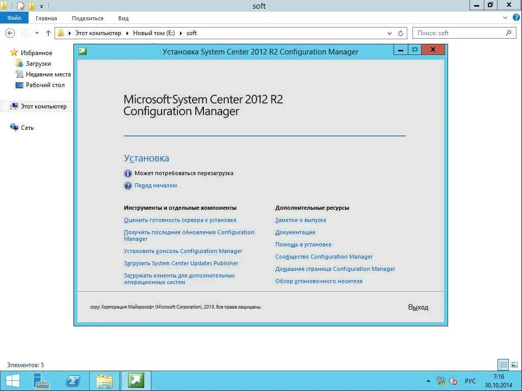The height and width of the screenshot is (391, 522).
Task: Click the Выход exit button
Action: tap(418, 307)
